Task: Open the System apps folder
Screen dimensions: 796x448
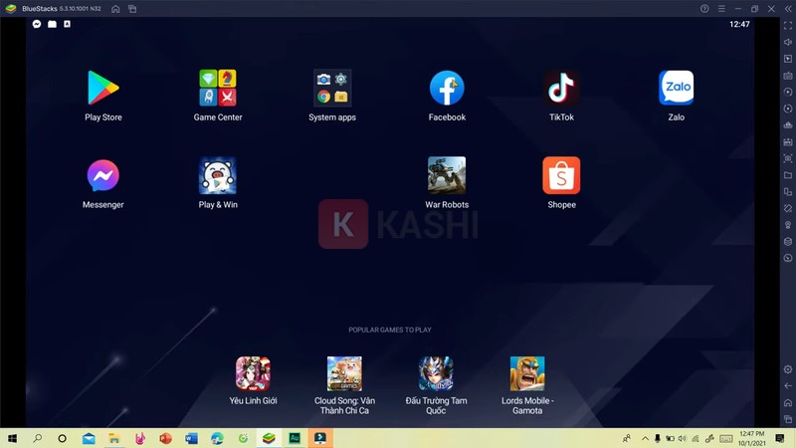Action: (x=332, y=88)
